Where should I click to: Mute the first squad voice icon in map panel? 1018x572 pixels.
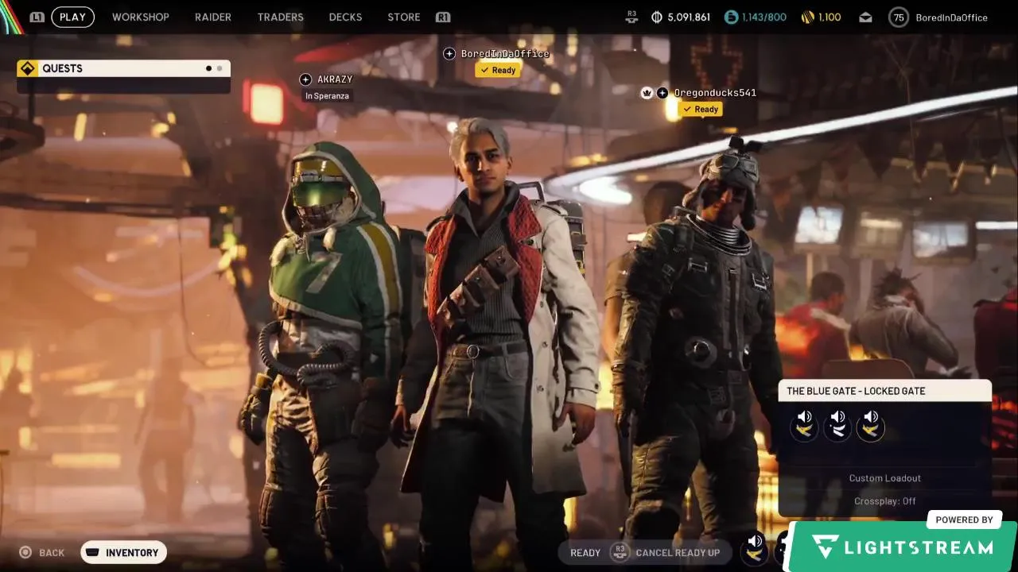click(804, 425)
